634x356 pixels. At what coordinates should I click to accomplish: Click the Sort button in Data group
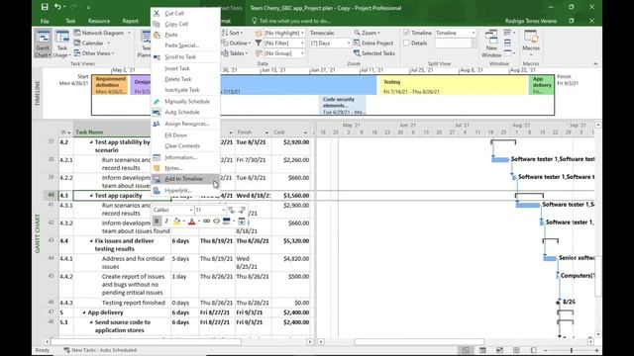[233, 33]
